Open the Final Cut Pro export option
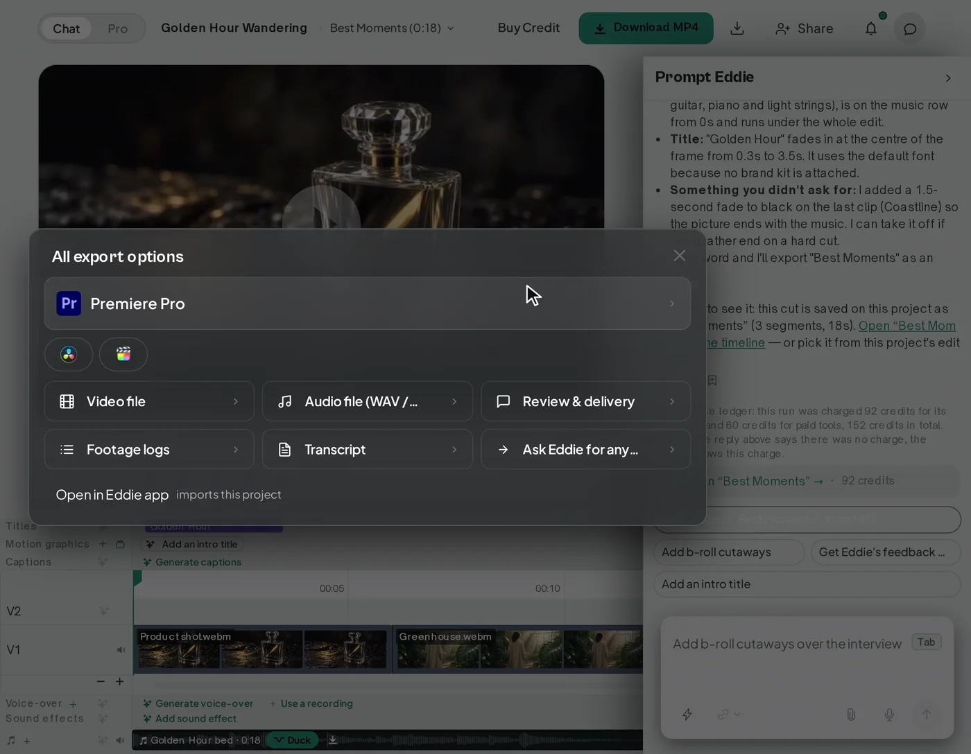971x754 pixels. (123, 354)
